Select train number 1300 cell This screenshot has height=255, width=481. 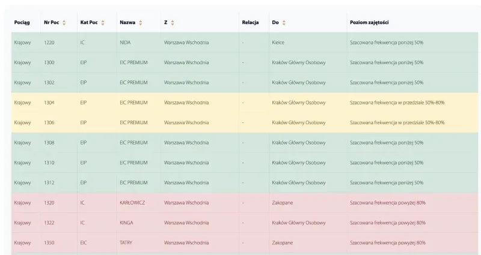click(49, 62)
